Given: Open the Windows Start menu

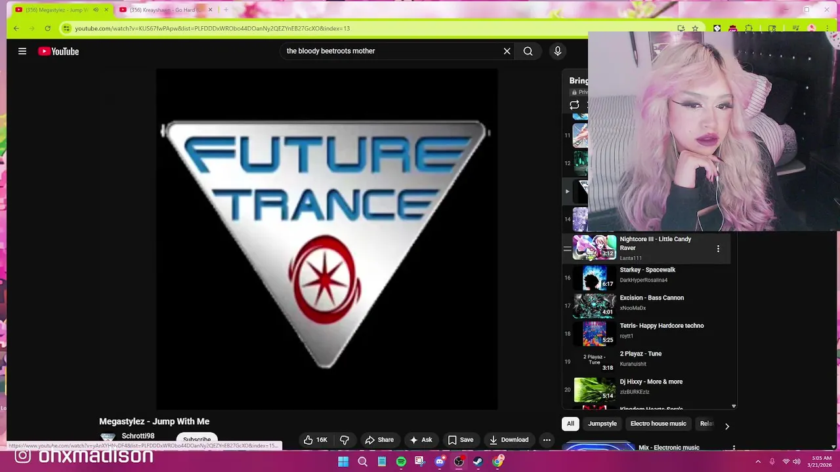Looking at the screenshot, I should pyautogui.click(x=343, y=462).
